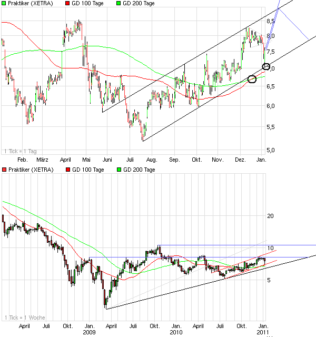Click the '1 Tick = 1 Tag' note
316x337 pixels.
coord(21,151)
